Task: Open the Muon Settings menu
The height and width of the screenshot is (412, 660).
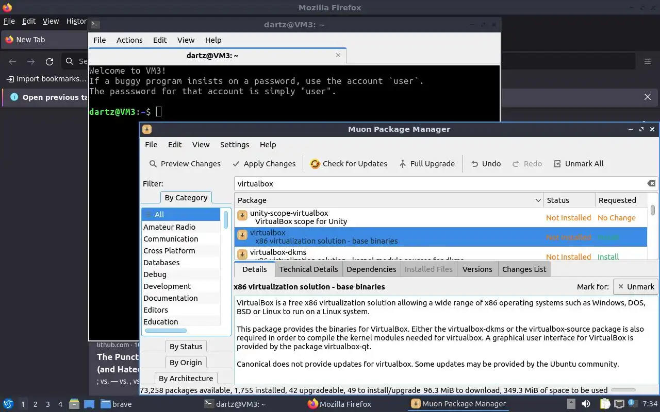Action: pyautogui.click(x=235, y=145)
